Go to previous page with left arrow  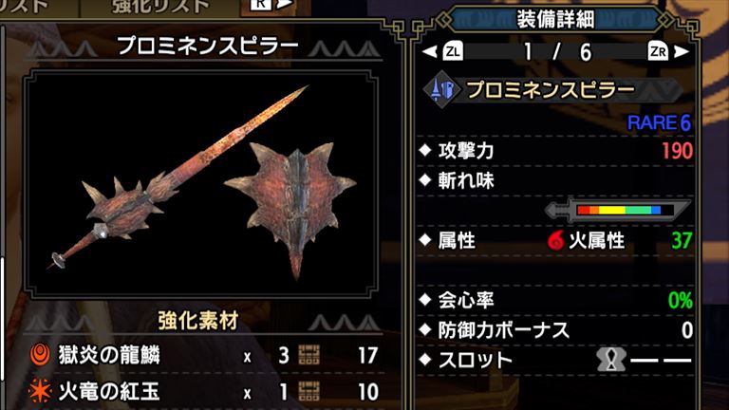coord(430,51)
